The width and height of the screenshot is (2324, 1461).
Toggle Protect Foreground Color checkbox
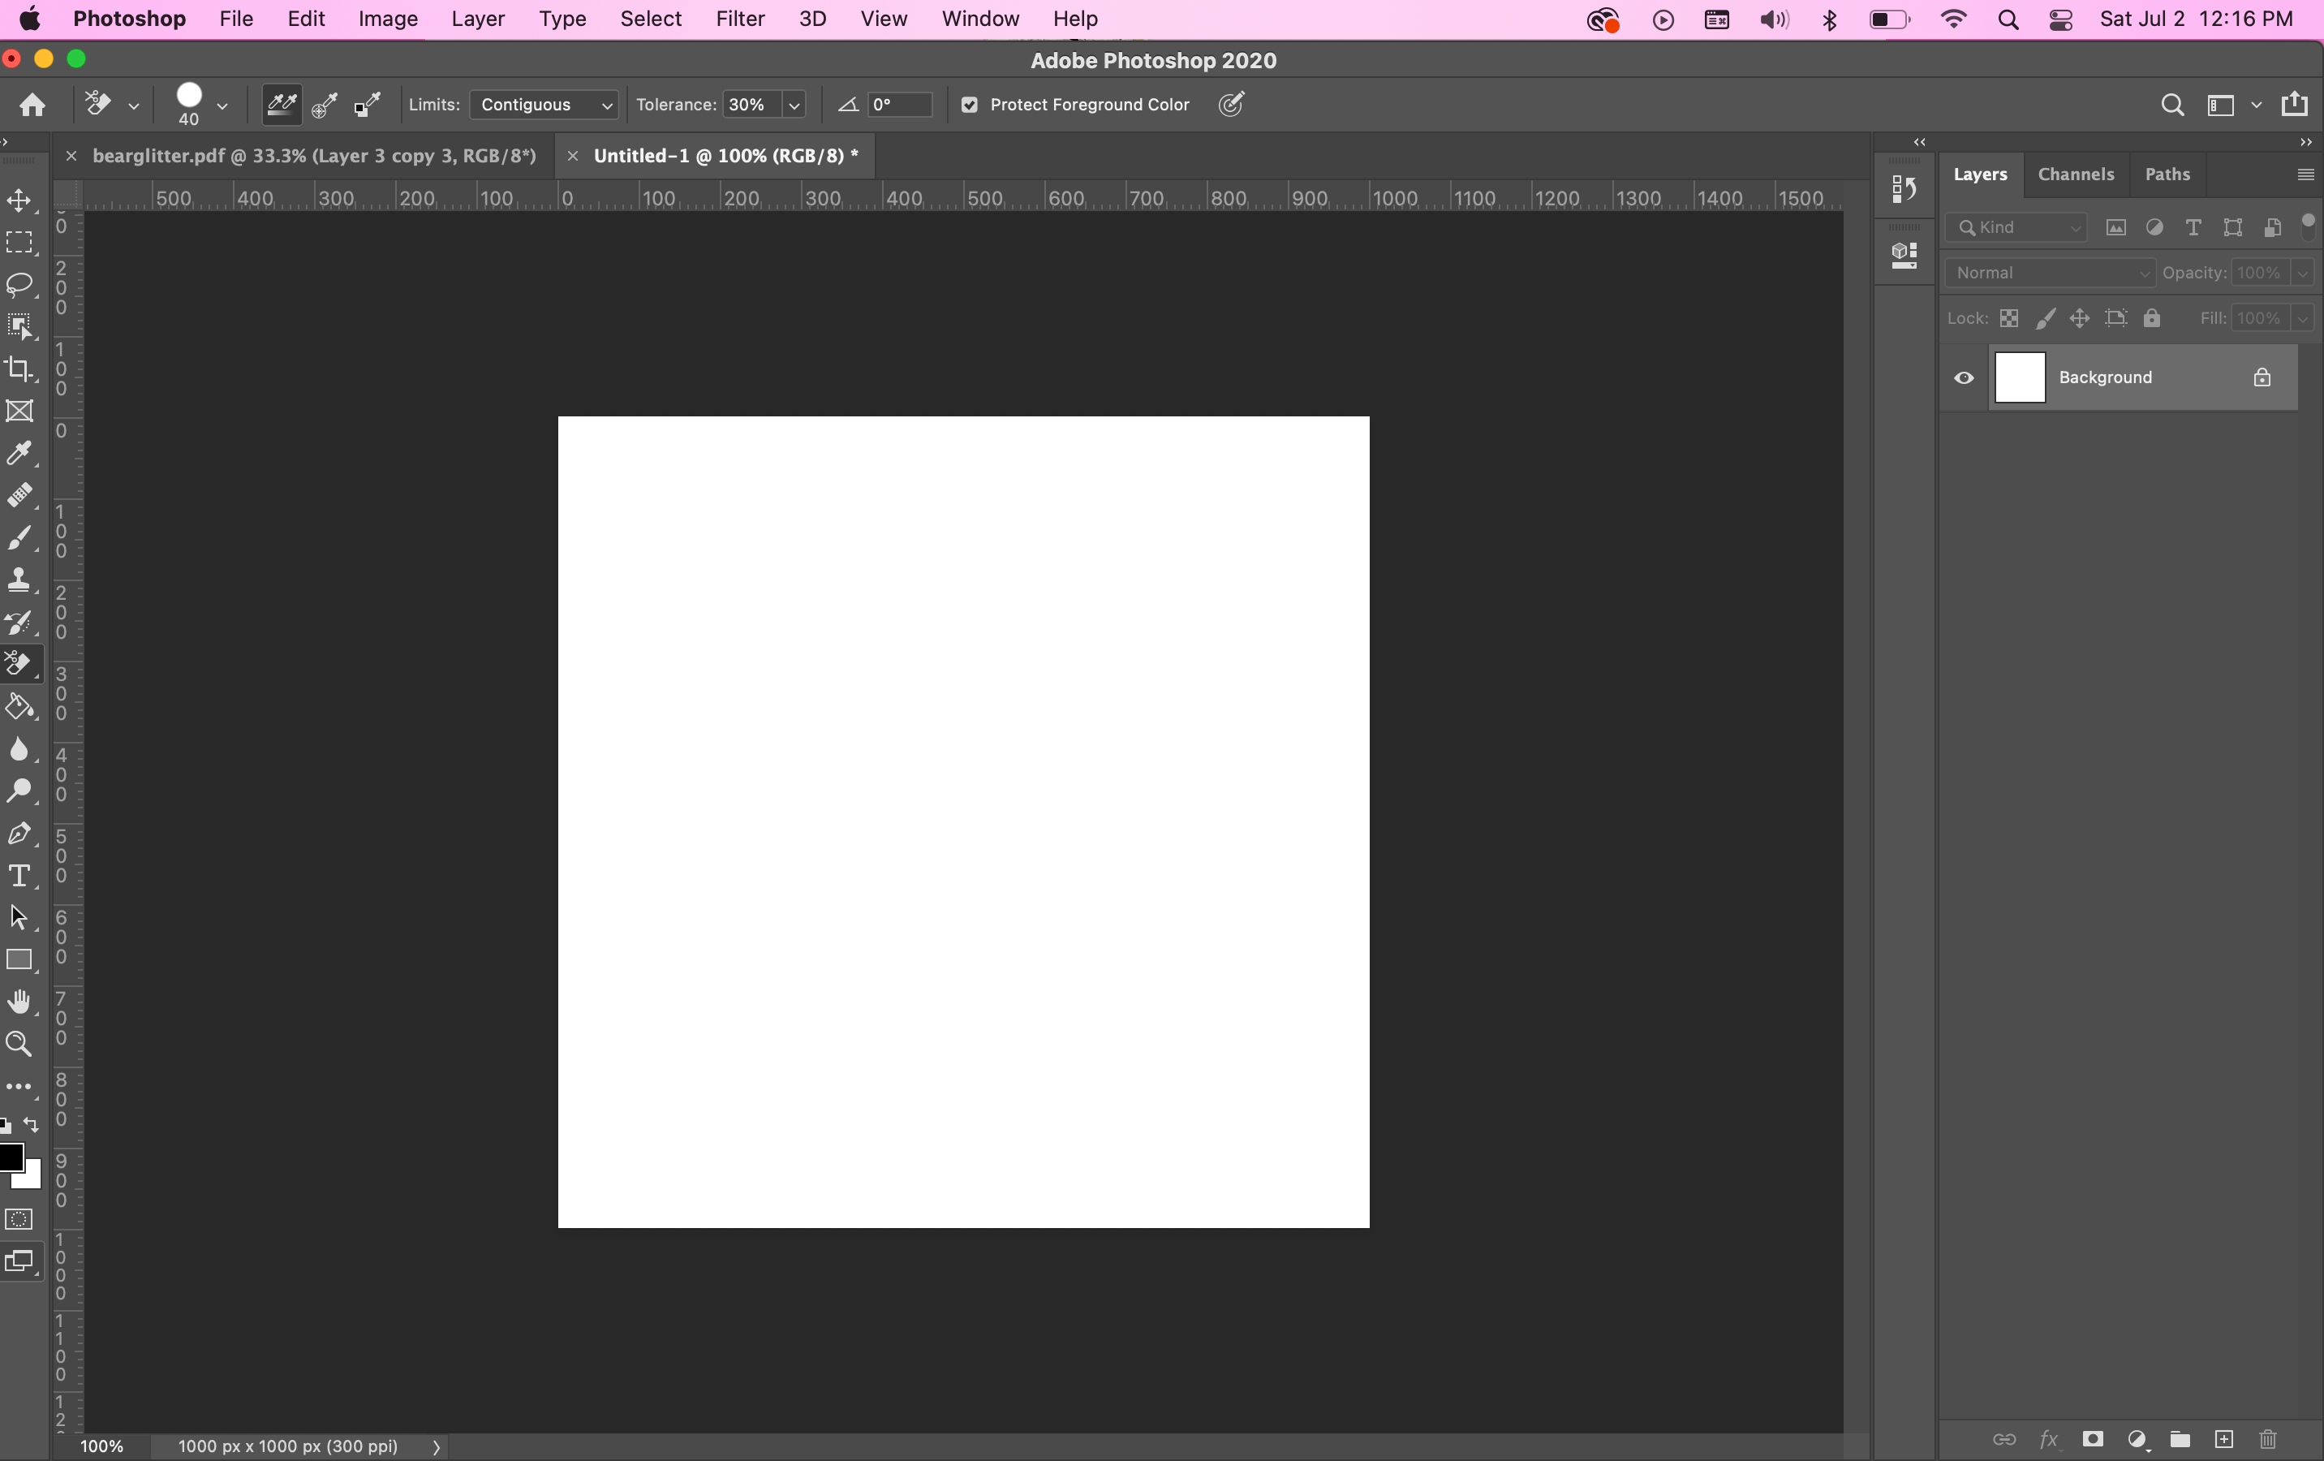(x=969, y=106)
